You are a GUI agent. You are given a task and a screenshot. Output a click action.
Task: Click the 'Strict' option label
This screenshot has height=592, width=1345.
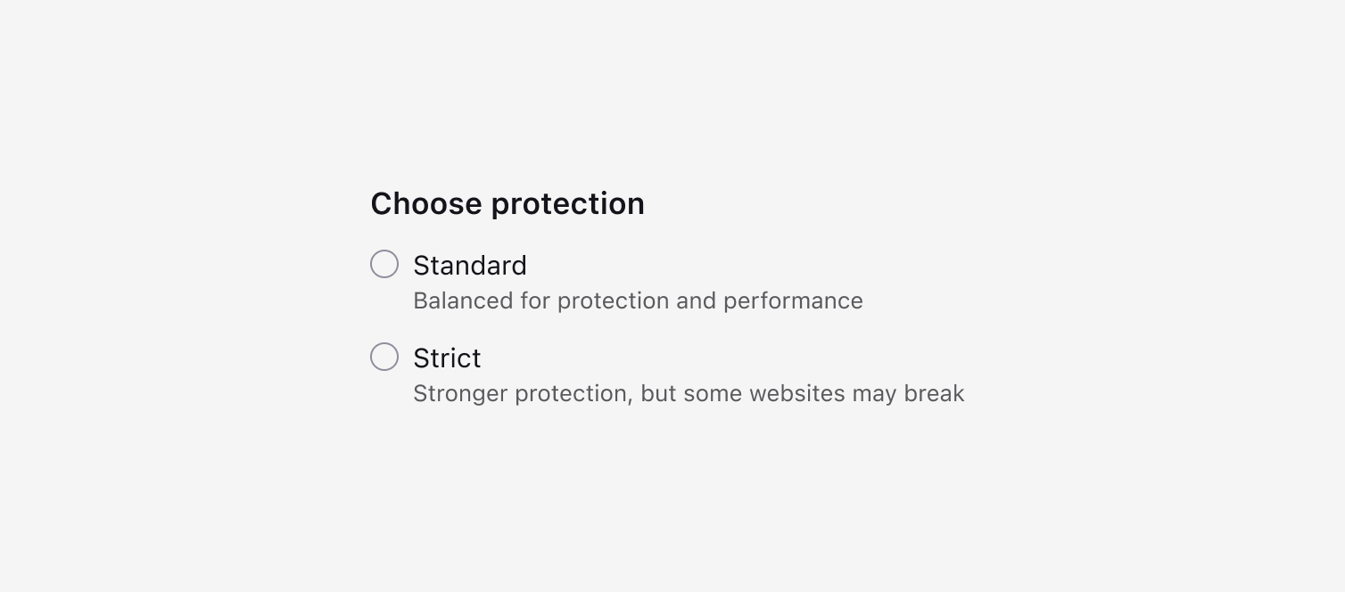click(447, 358)
